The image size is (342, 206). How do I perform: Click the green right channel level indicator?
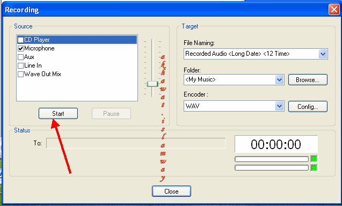(314, 168)
